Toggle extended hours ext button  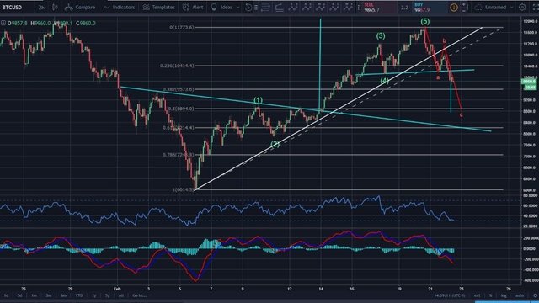[478, 295]
